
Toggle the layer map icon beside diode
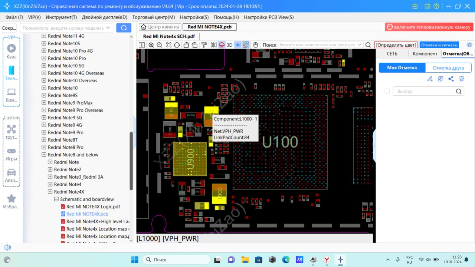tap(246, 45)
